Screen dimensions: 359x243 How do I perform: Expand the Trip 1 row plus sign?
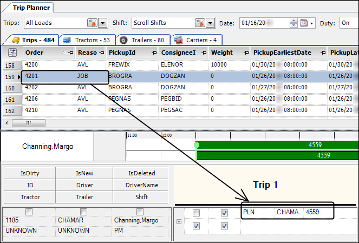coord(179,221)
